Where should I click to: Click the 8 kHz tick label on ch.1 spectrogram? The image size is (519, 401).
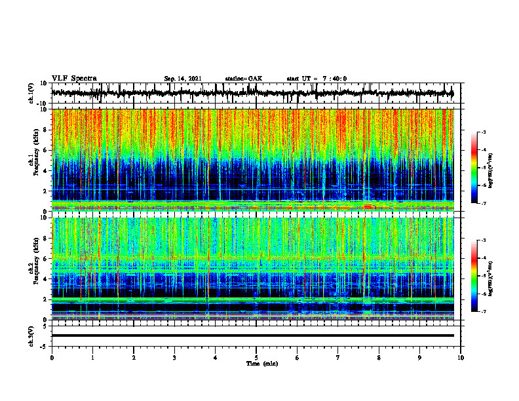(x=45, y=130)
